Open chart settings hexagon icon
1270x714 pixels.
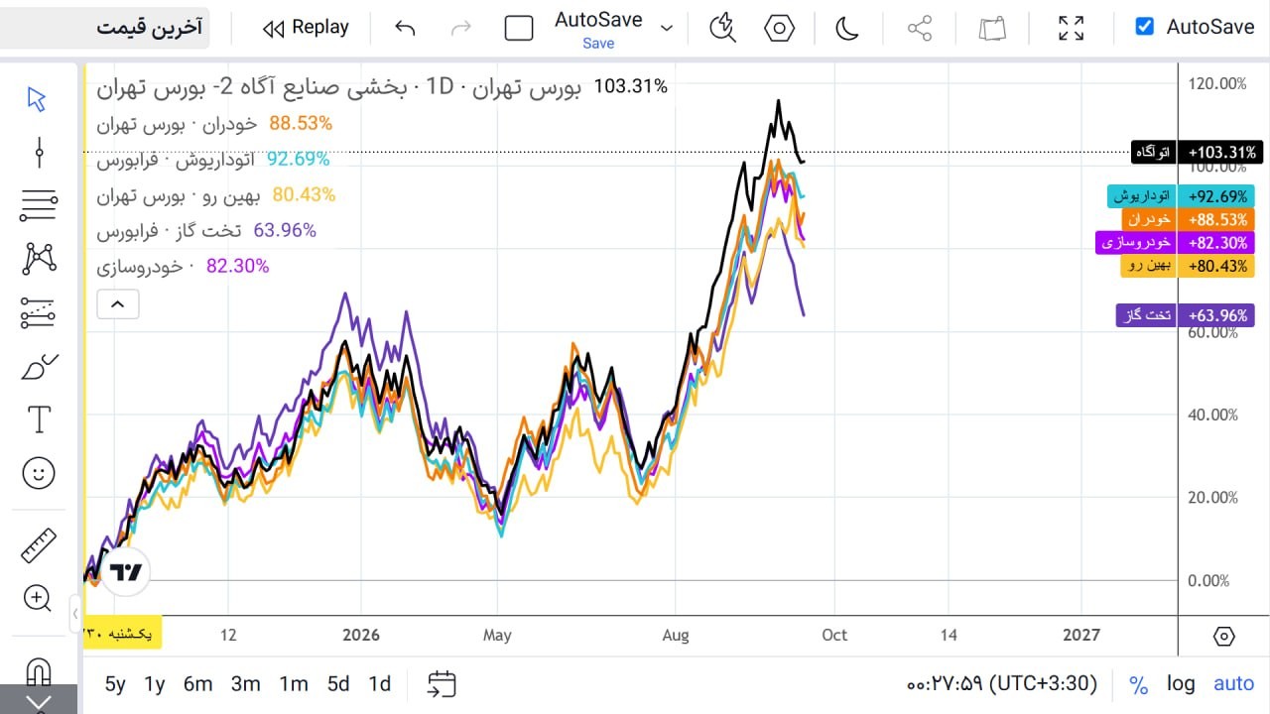[780, 28]
